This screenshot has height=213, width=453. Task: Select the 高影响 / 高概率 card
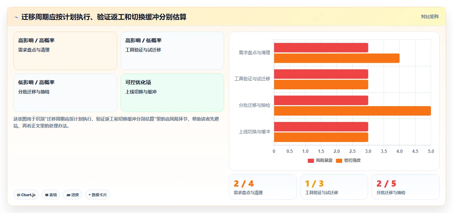pos(65,51)
